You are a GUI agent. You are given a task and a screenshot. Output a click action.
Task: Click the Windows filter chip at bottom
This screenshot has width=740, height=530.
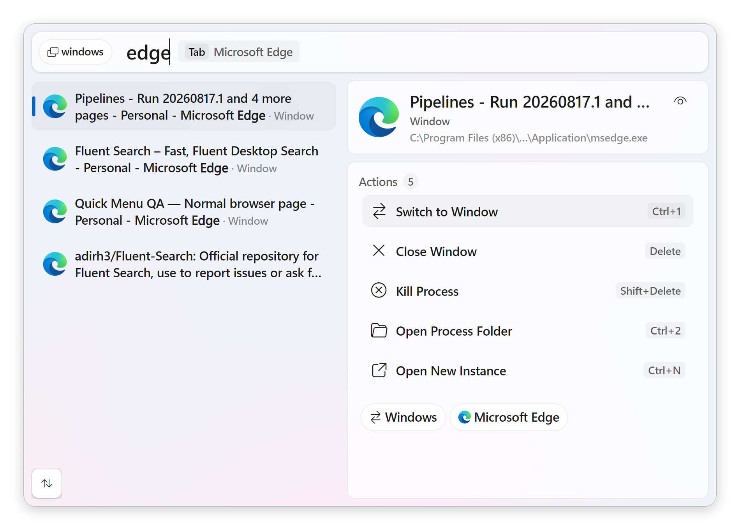click(403, 417)
